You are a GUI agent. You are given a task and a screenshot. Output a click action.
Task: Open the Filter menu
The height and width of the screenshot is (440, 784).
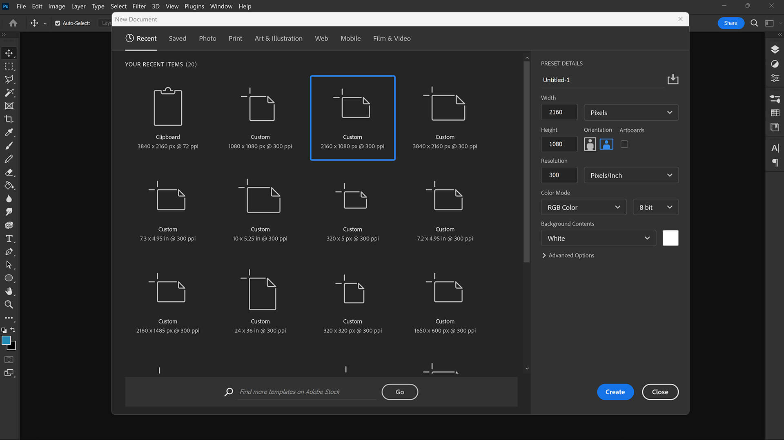(139, 6)
